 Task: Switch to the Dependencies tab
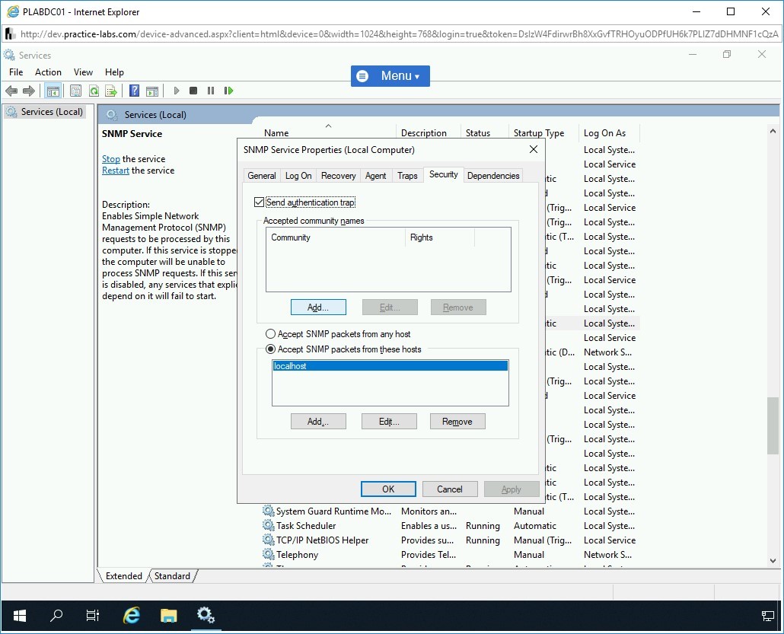493,176
